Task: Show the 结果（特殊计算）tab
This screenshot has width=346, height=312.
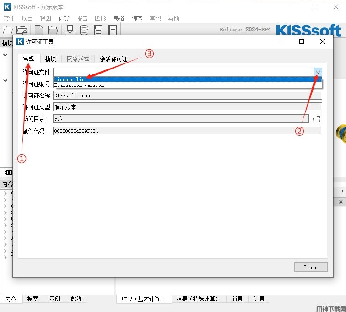Action: tap(199, 299)
